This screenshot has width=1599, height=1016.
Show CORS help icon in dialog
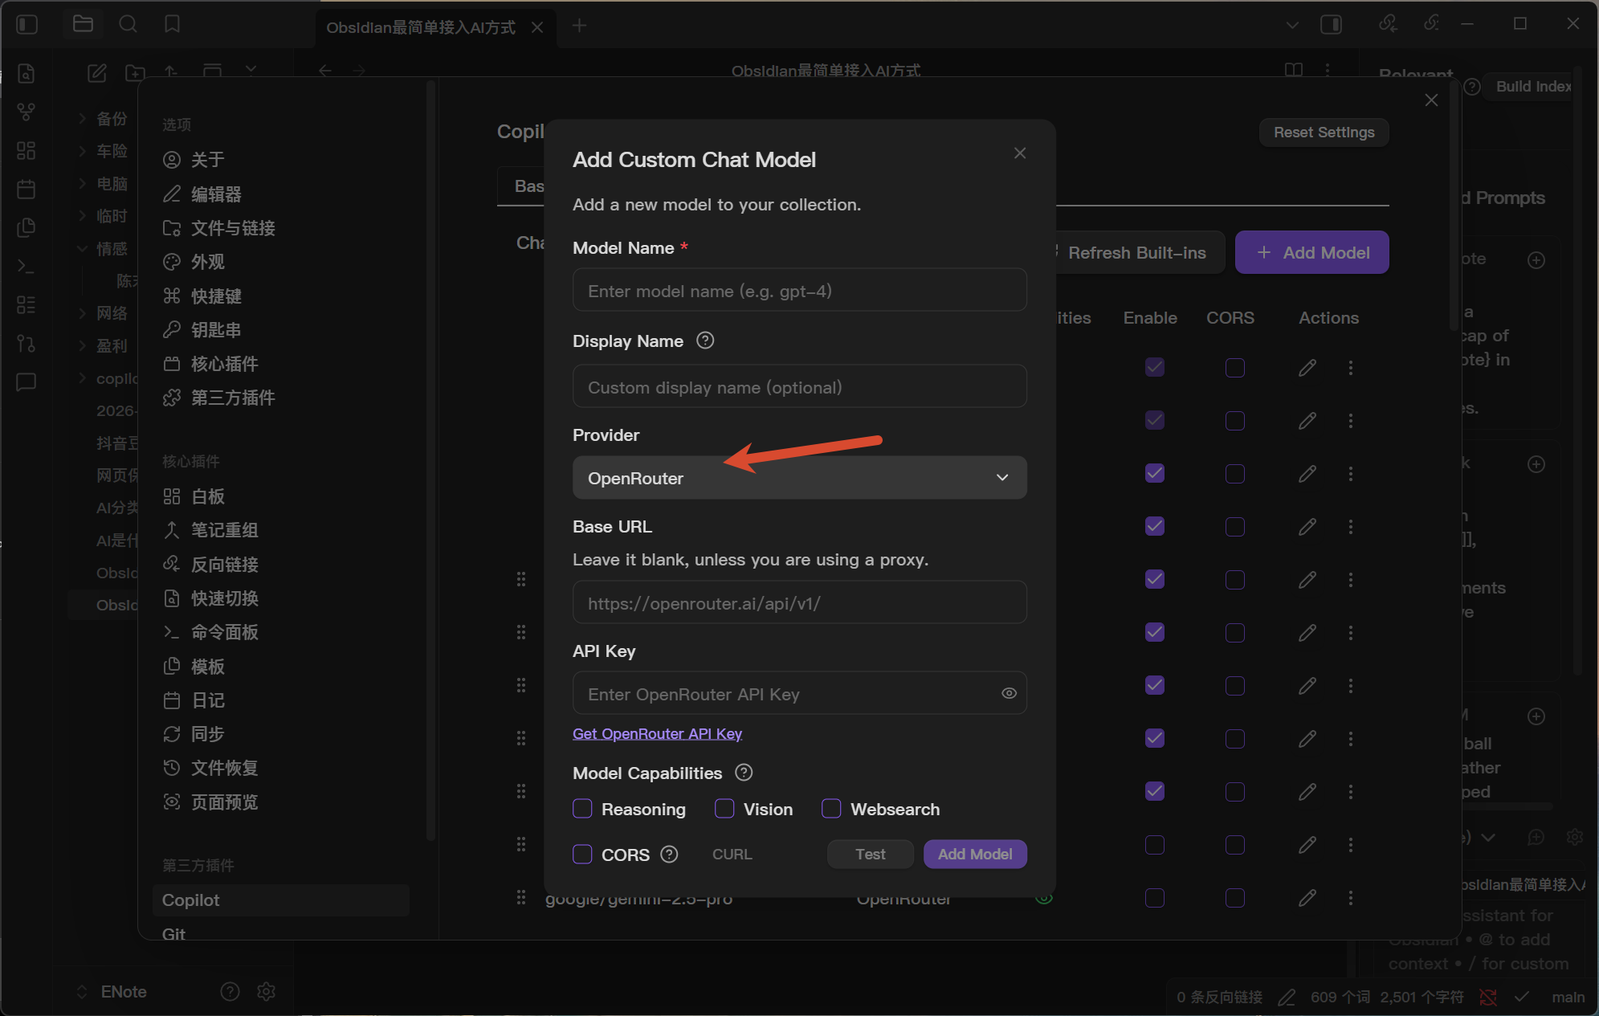coord(669,855)
